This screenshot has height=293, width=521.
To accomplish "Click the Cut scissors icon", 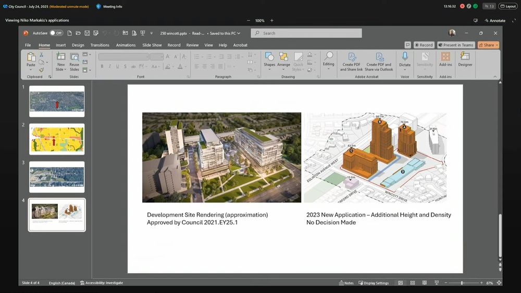I will point(42,55).
